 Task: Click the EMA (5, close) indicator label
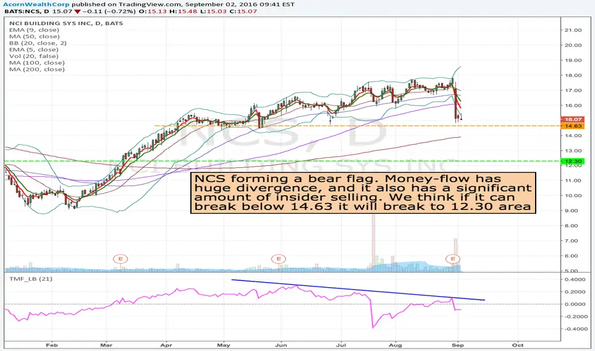(34, 50)
